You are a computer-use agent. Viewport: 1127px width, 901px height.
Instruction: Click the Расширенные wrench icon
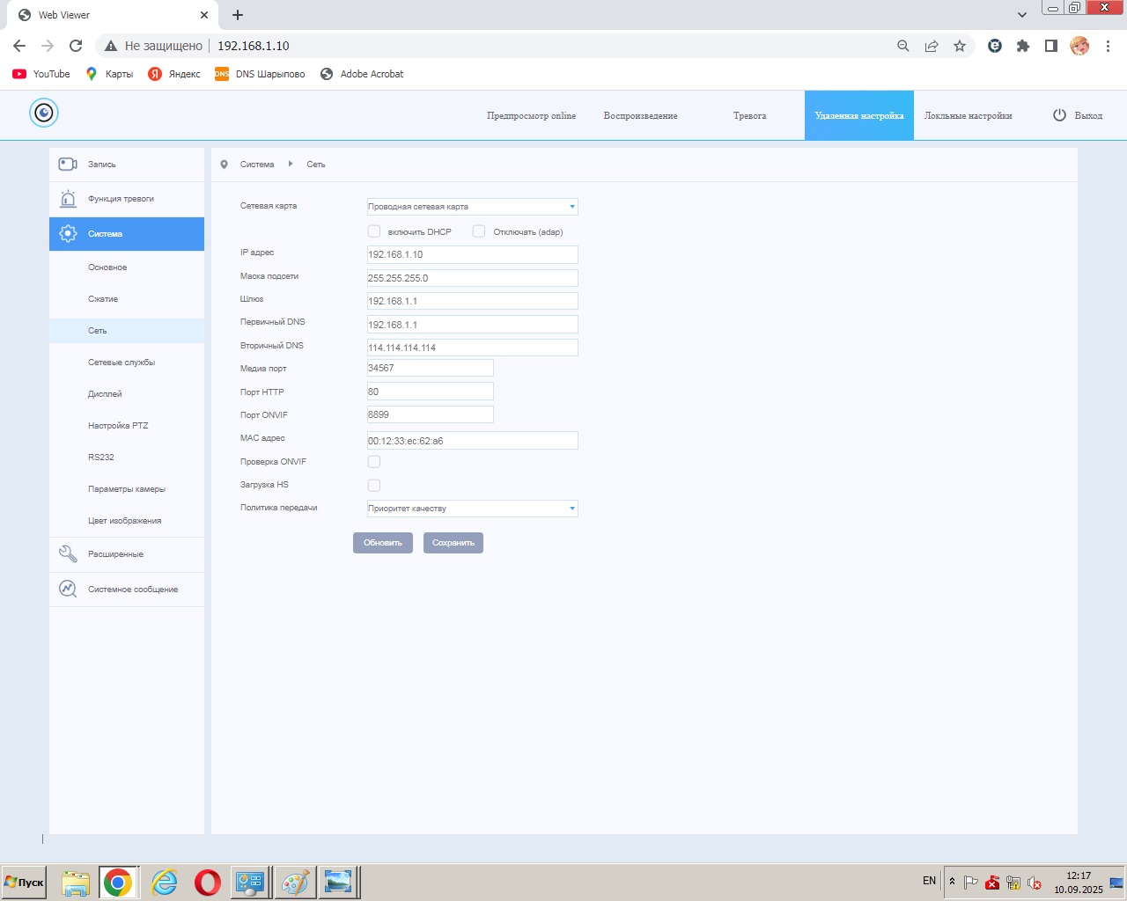pos(68,554)
